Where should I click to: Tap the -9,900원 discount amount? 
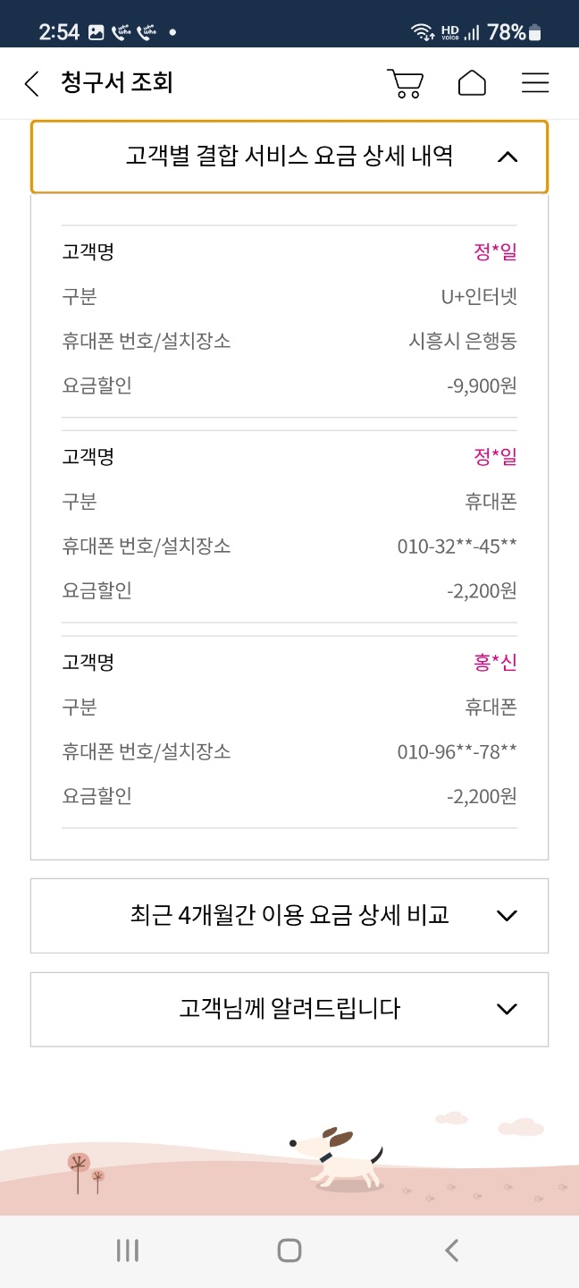(482, 386)
